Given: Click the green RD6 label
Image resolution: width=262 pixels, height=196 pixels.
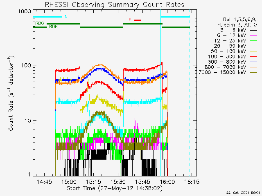Looking at the screenshot, I should [53, 27].
